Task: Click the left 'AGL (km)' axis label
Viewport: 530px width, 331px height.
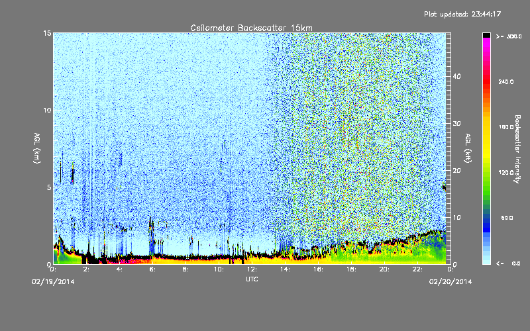Action: tap(37, 148)
